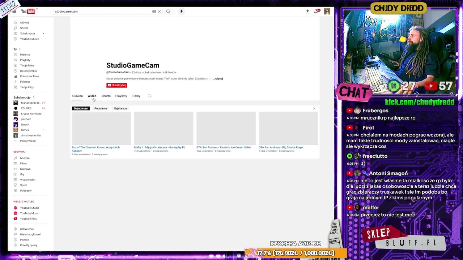The height and width of the screenshot is (260, 463).
Task: Start voice search with the microphone icon
Action: (181, 12)
